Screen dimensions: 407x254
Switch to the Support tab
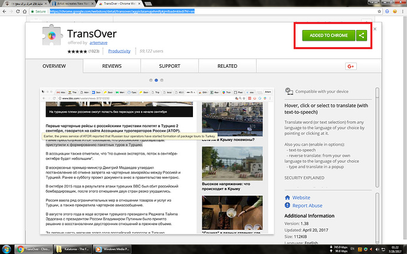pyautogui.click(x=169, y=66)
